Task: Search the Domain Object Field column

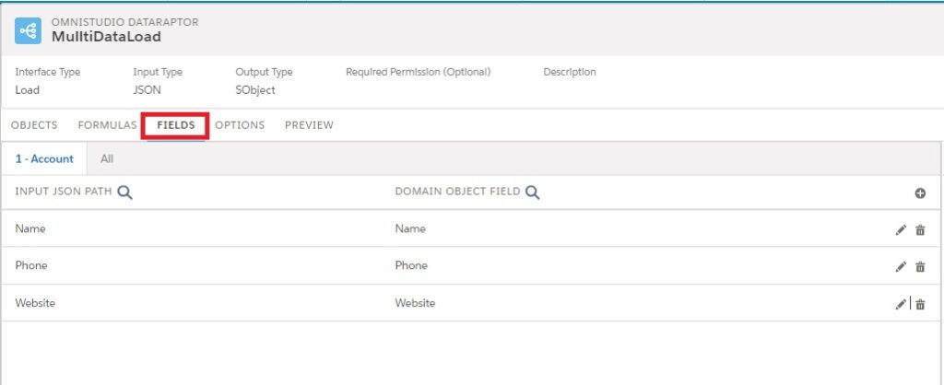Action: click(x=532, y=192)
